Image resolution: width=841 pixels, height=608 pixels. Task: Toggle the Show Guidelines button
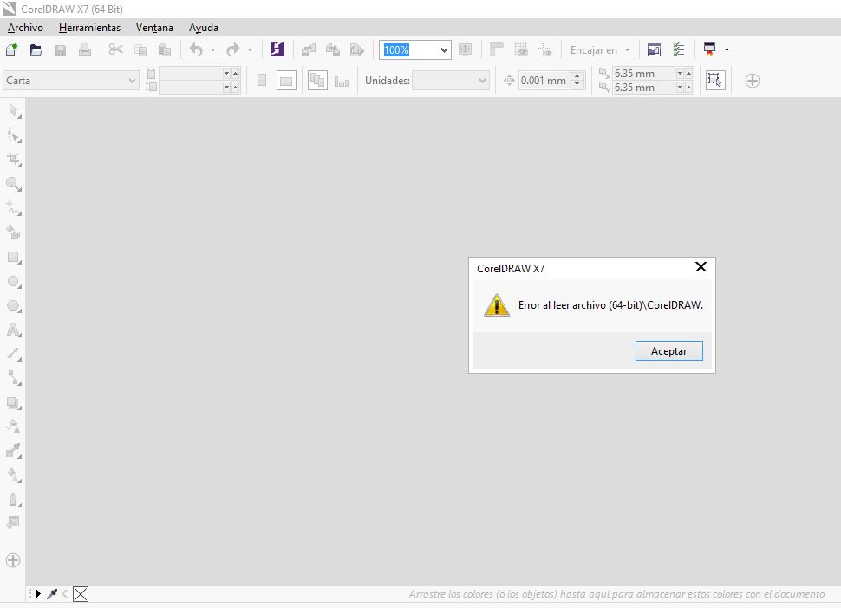[545, 50]
